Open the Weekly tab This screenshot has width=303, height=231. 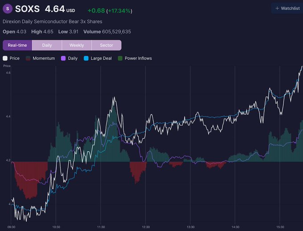77,45
